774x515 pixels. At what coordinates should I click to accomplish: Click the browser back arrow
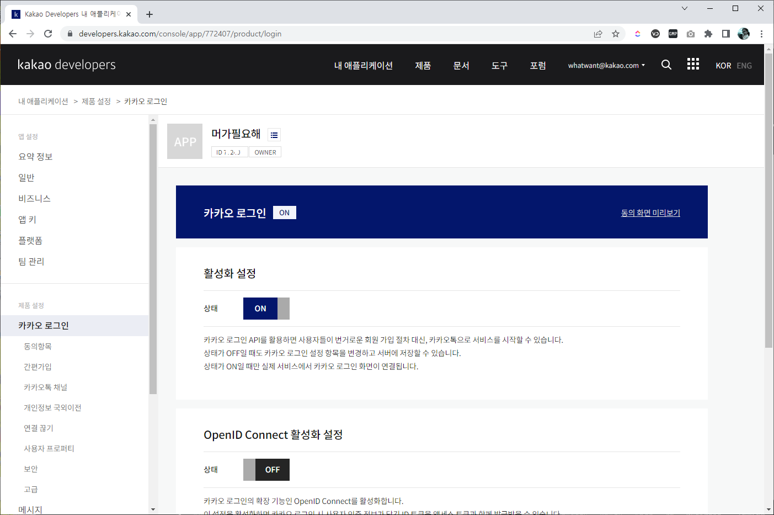click(x=13, y=34)
